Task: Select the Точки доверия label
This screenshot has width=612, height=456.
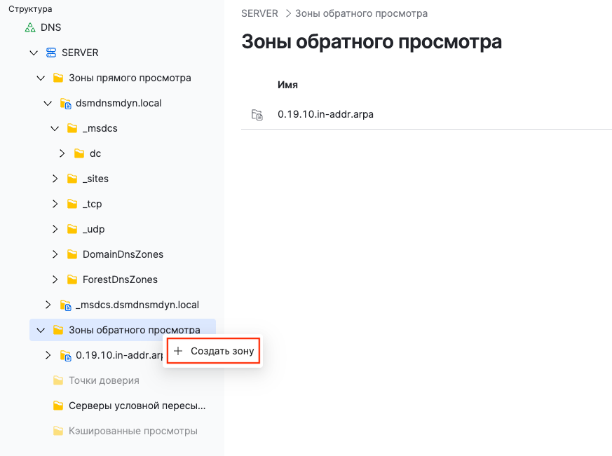Action: click(104, 380)
